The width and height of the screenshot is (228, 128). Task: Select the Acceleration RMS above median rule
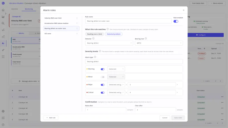tap(61, 23)
